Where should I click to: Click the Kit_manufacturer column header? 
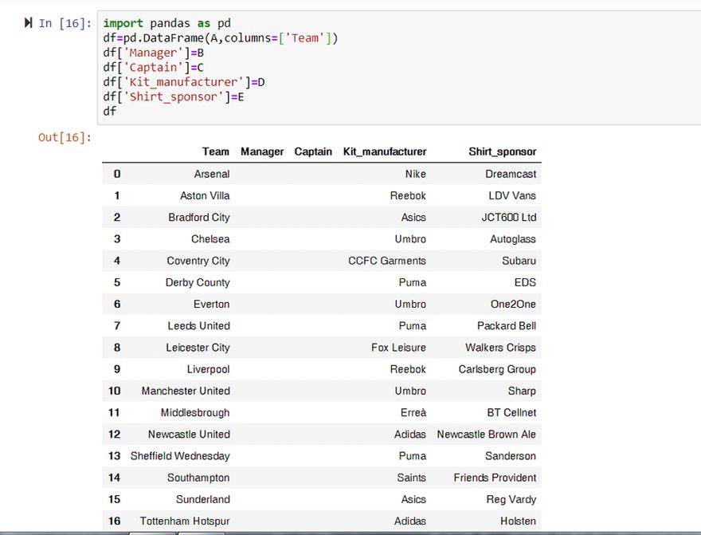pyautogui.click(x=385, y=151)
